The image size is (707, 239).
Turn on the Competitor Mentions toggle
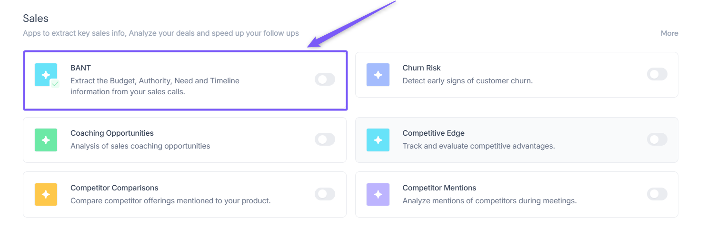pos(657,194)
